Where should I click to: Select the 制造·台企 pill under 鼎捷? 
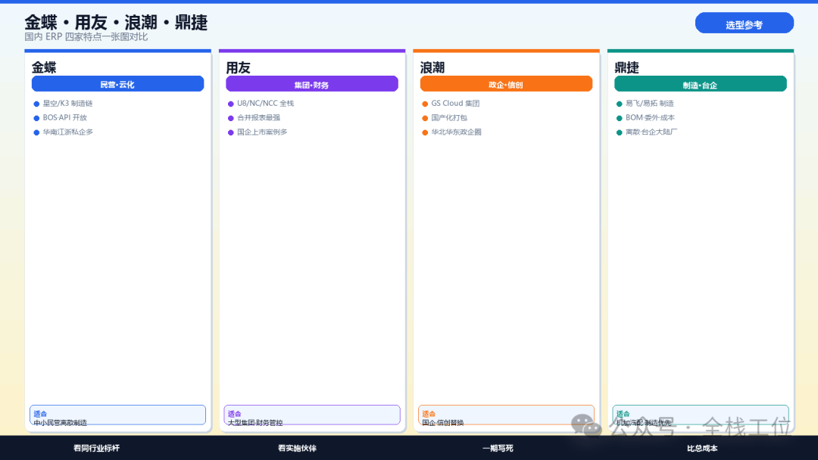point(701,84)
